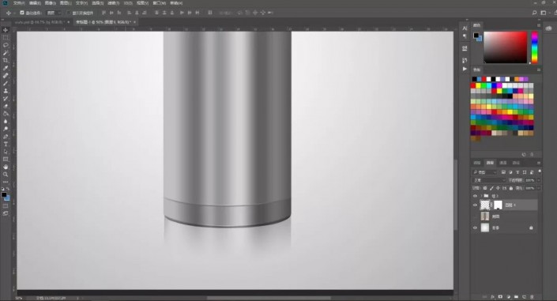Open the Auto-Select layer/group dropdown
557x301 pixels.
pos(54,13)
